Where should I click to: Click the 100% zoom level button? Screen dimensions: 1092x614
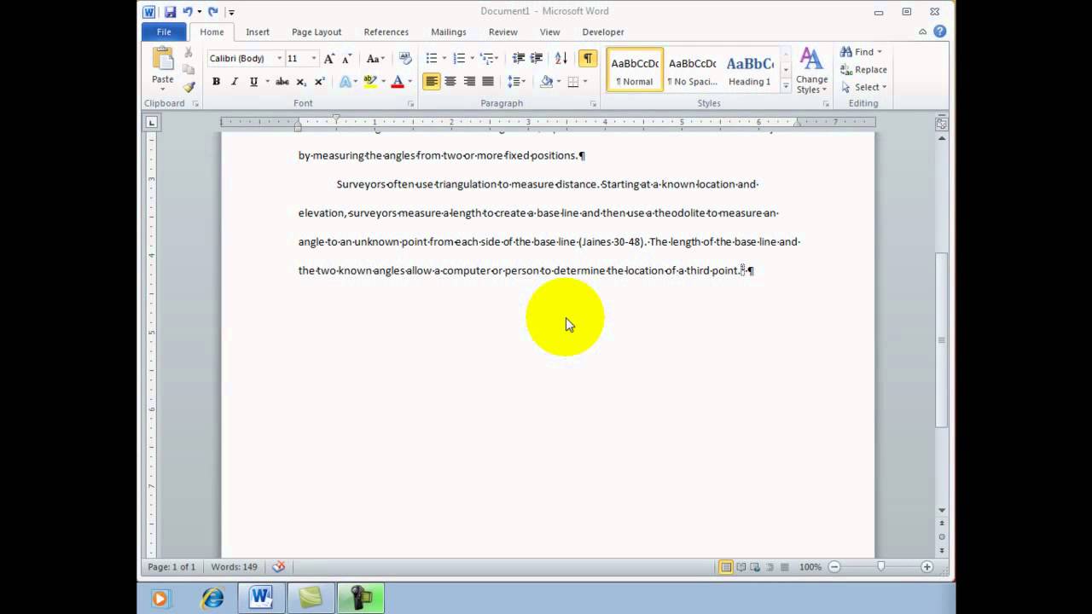click(810, 567)
